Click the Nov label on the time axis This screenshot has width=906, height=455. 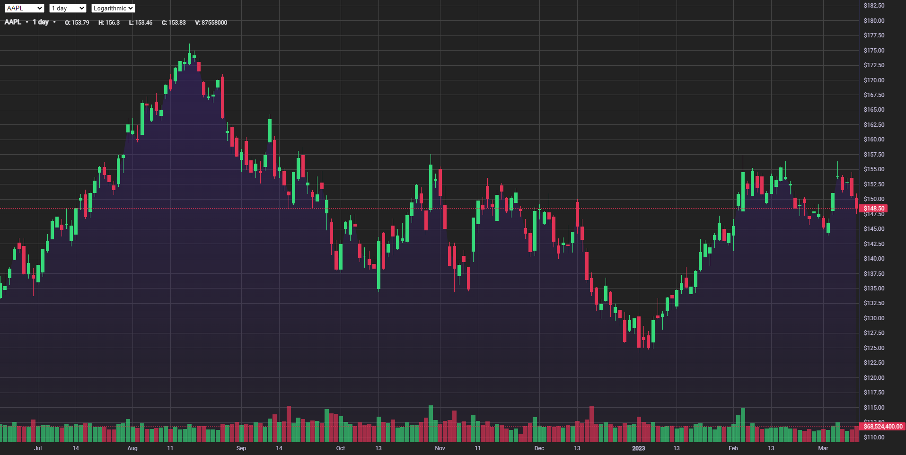(439, 448)
